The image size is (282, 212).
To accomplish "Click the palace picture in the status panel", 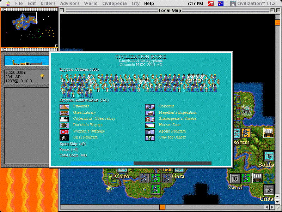I will [x=26, y=60].
